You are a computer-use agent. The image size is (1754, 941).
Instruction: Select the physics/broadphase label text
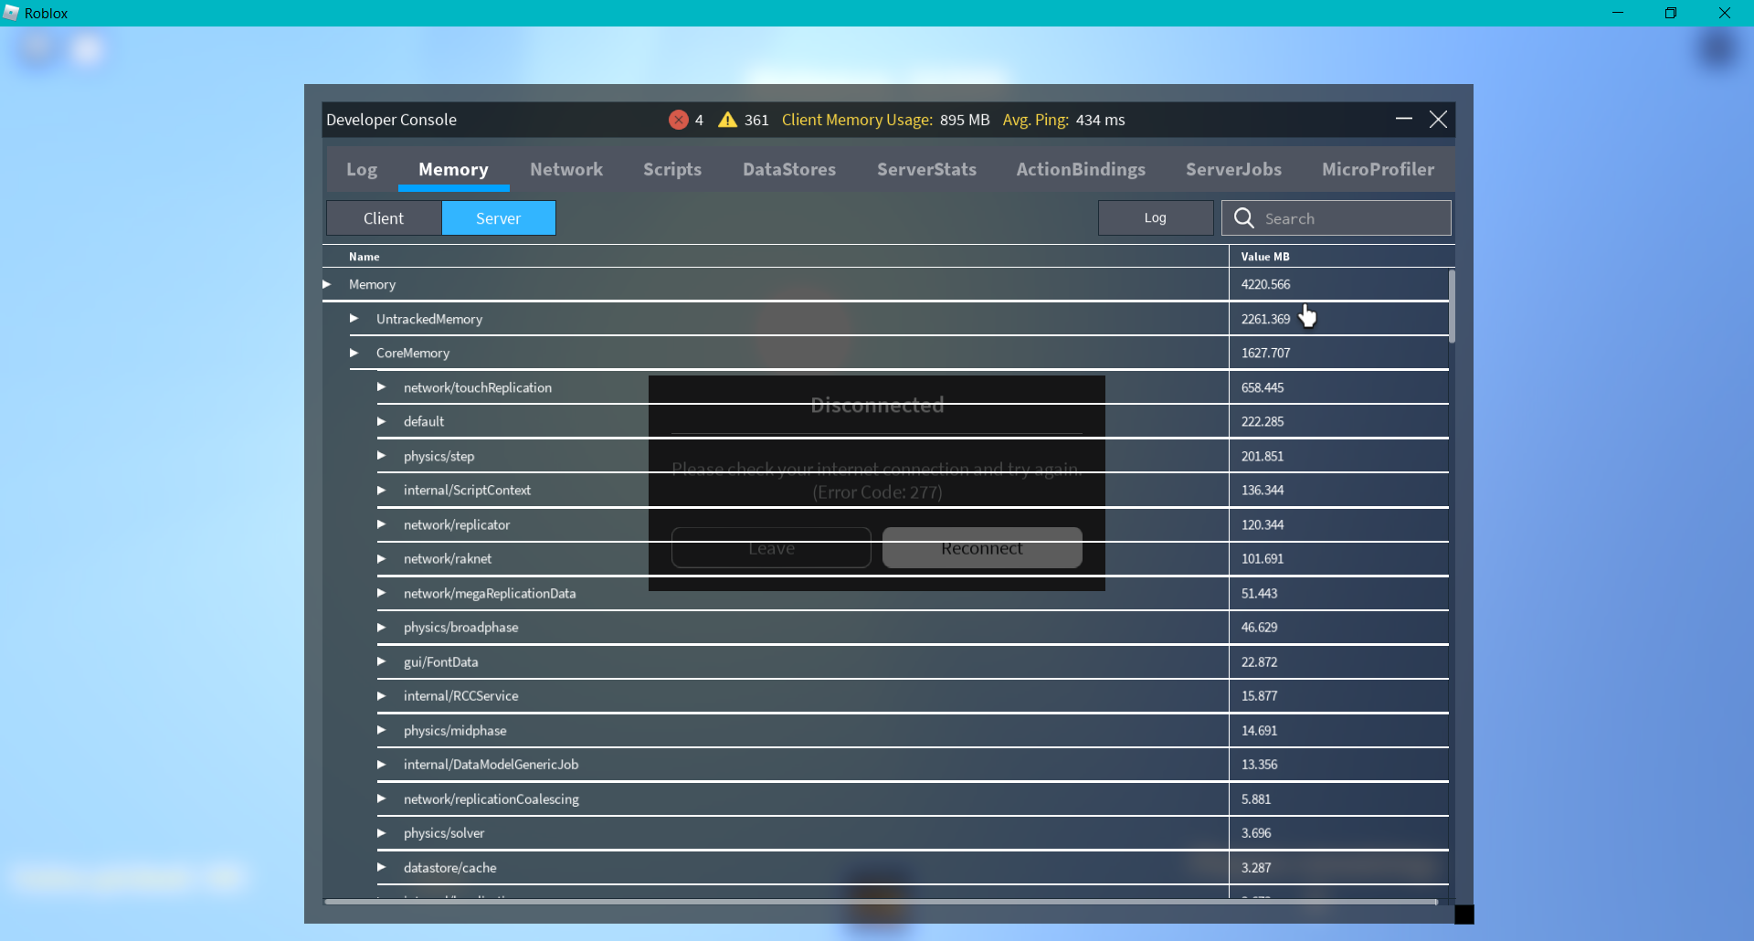click(x=460, y=627)
